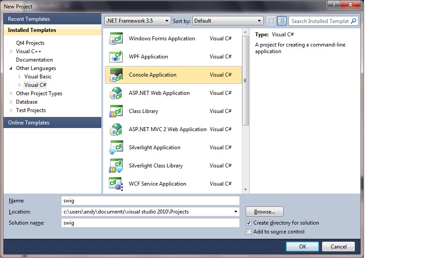Click the template list scroll down arrow
Viewport: 444px width, 268px height.
point(245,190)
